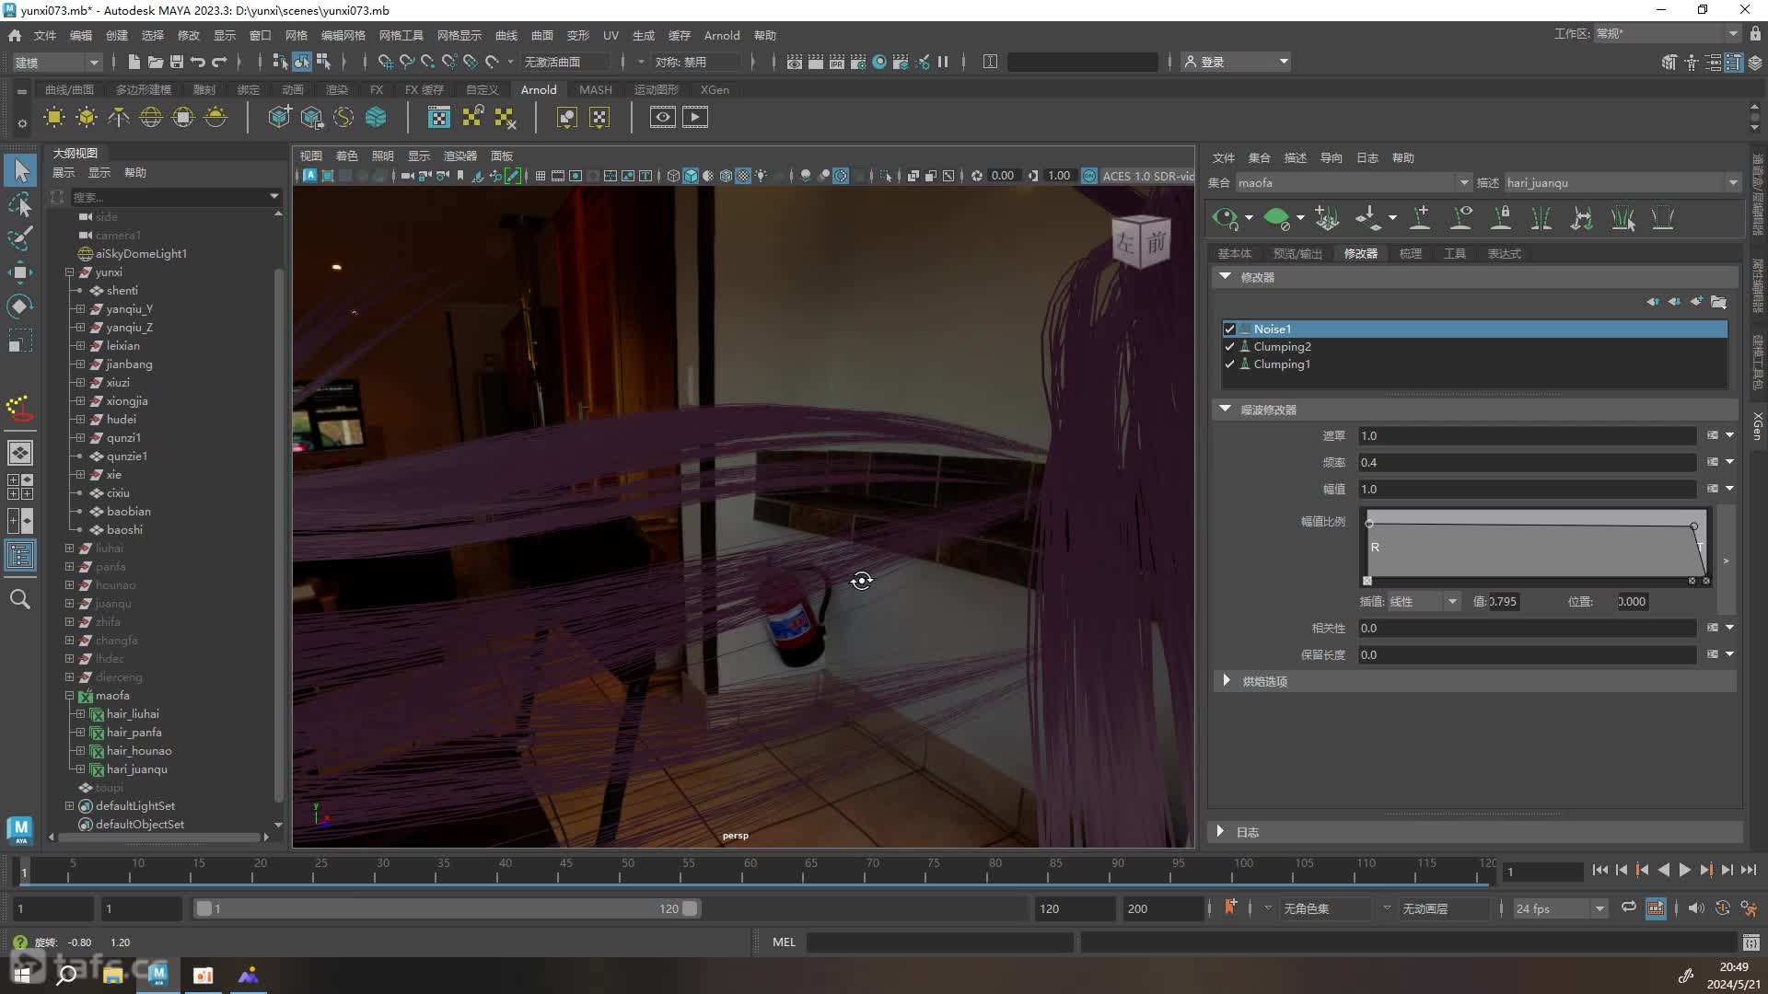
Task: Click the undo arrow icon
Action: tap(198, 62)
